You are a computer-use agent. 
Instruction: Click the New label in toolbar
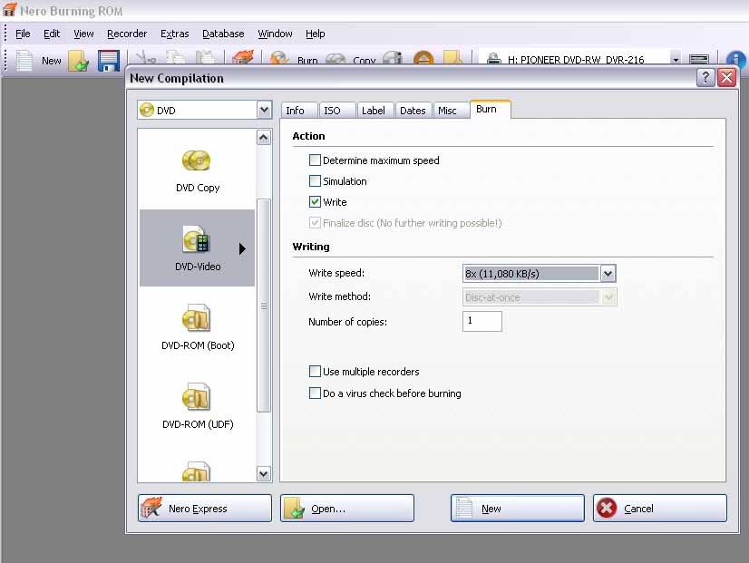tap(51, 61)
